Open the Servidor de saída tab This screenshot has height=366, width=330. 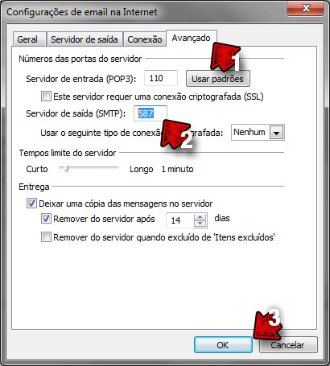click(85, 39)
